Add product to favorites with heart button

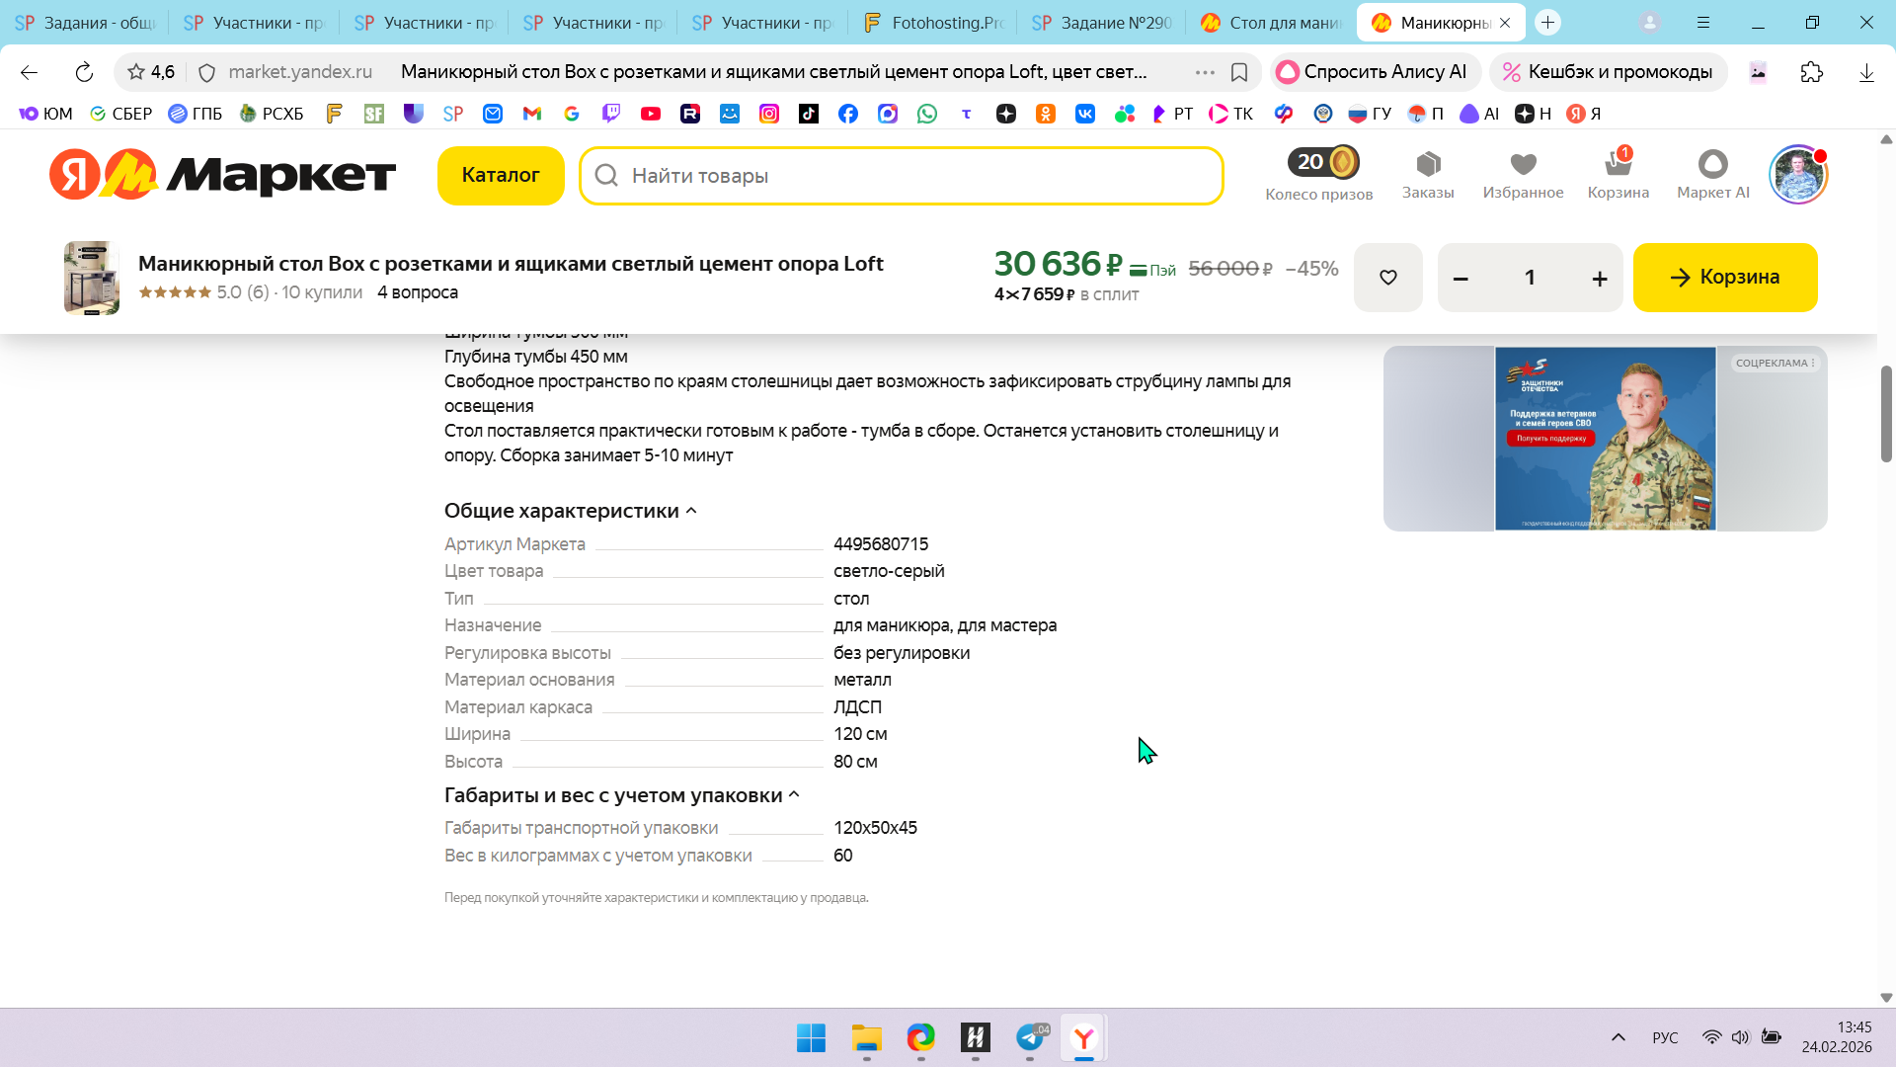click(1387, 278)
